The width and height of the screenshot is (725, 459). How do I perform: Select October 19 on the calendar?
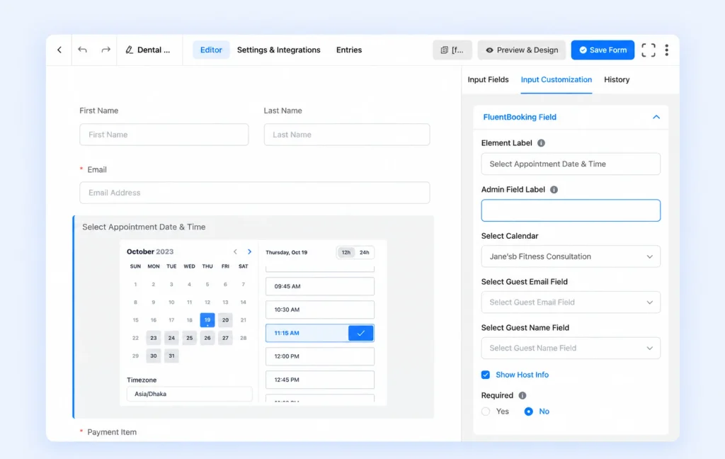[207, 319]
